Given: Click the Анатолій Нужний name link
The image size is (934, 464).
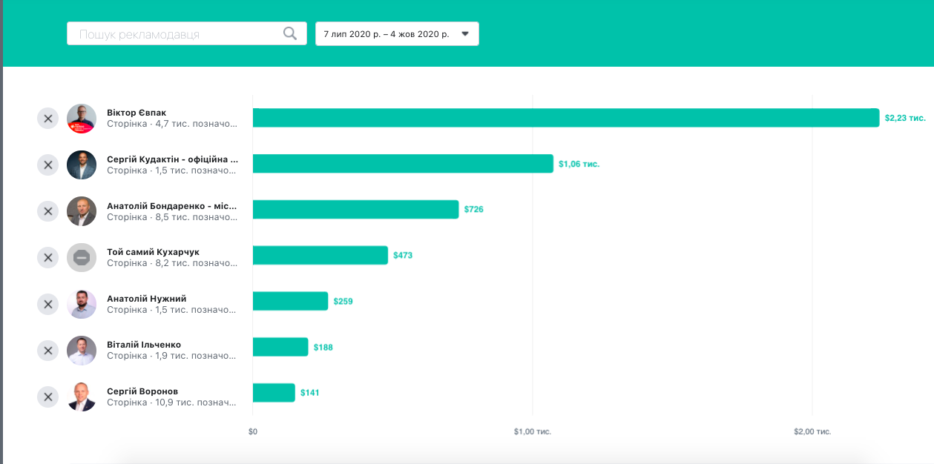Looking at the screenshot, I should [146, 299].
